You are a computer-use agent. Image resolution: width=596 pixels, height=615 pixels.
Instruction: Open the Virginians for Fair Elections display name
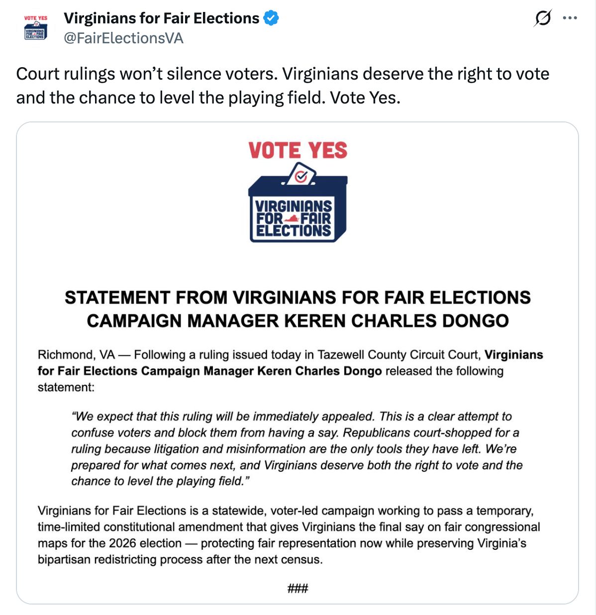pyautogui.click(x=161, y=18)
